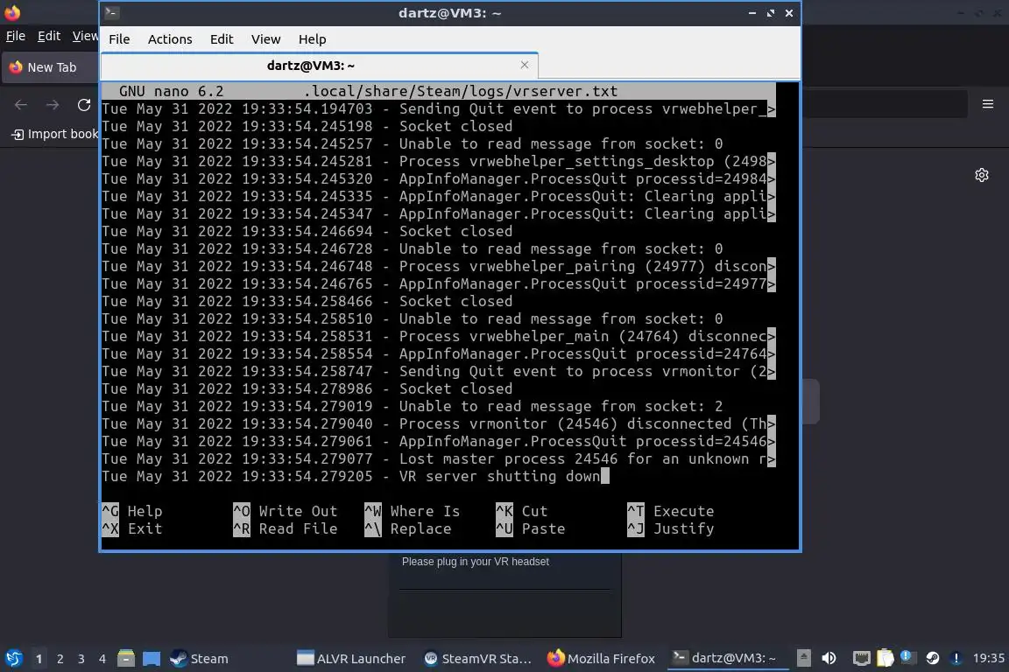
Task: Select the dartz@VM3: ~ terminal tab
Action: click(311, 66)
